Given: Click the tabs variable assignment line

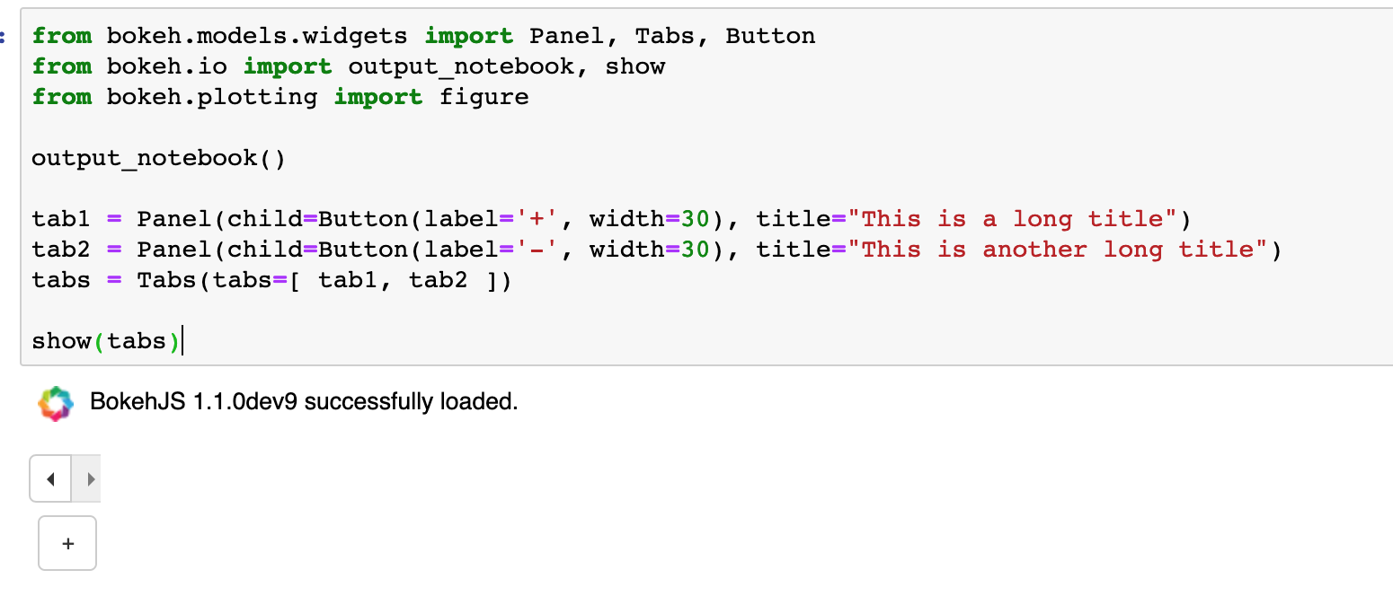Looking at the screenshot, I should [270, 279].
